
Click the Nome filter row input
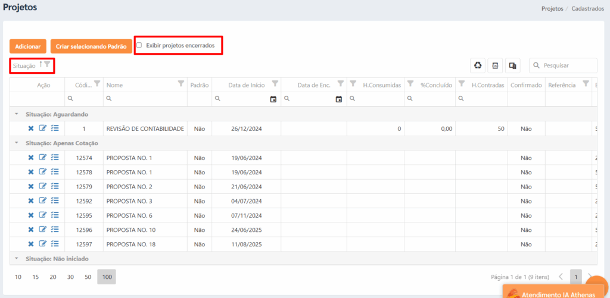point(145,99)
